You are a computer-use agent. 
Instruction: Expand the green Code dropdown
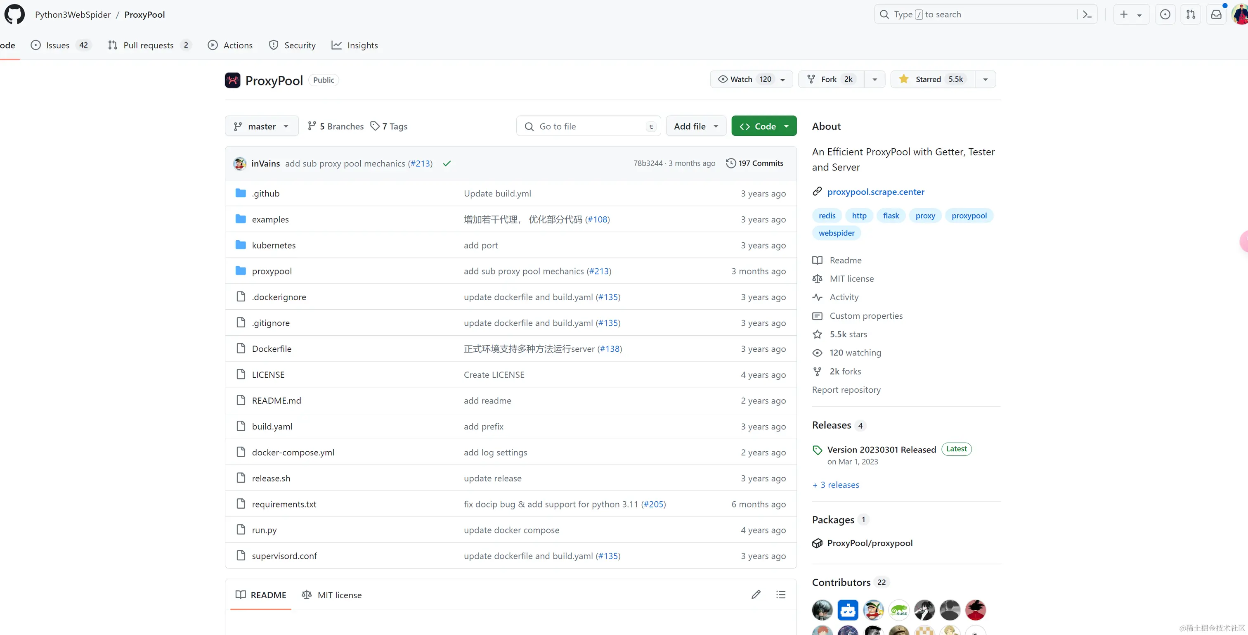click(x=763, y=126)
